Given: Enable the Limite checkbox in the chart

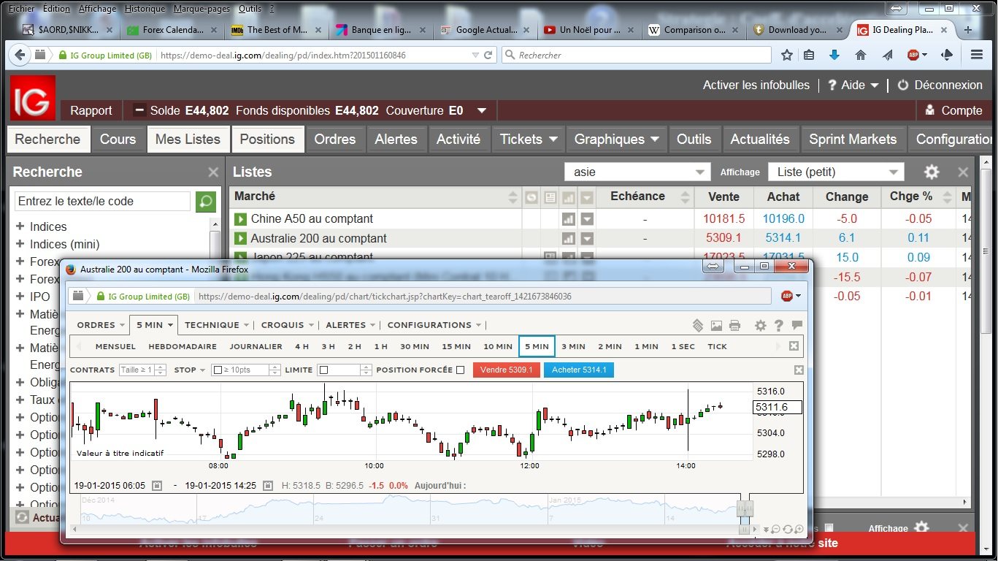Looking at the screenshot, I should [323, 370].
